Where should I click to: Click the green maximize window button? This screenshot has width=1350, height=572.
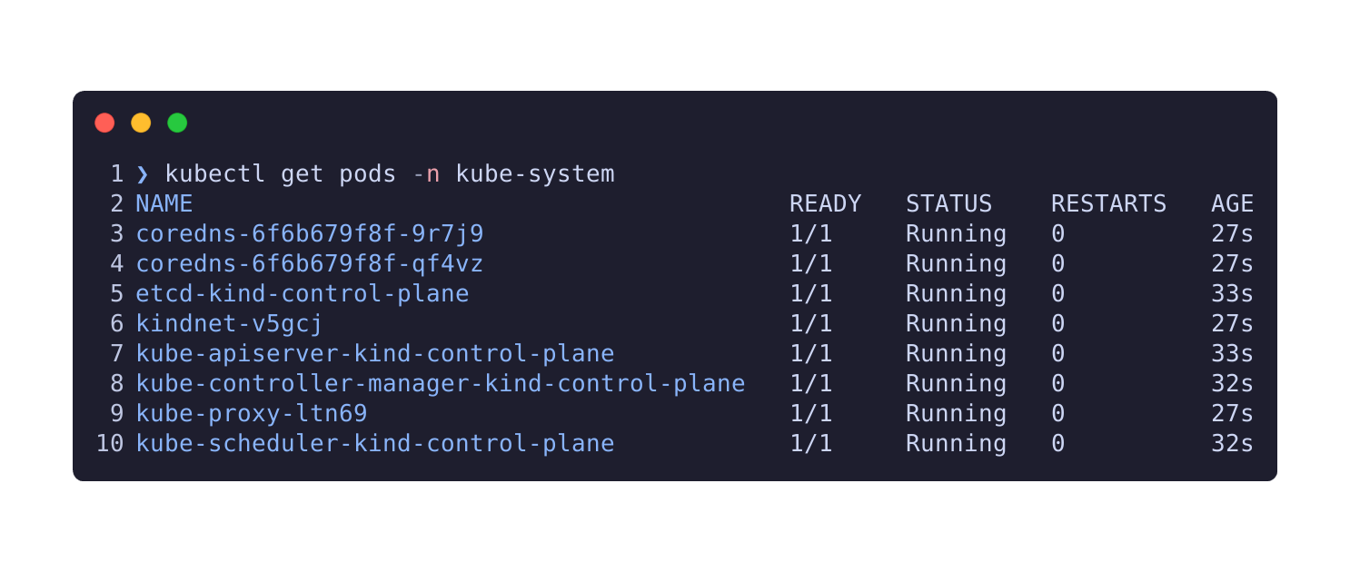tap(177, 123)
